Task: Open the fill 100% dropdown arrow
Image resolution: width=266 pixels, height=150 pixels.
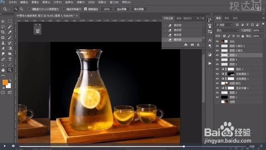Action: pyautogui.click(x=262, y=36)
